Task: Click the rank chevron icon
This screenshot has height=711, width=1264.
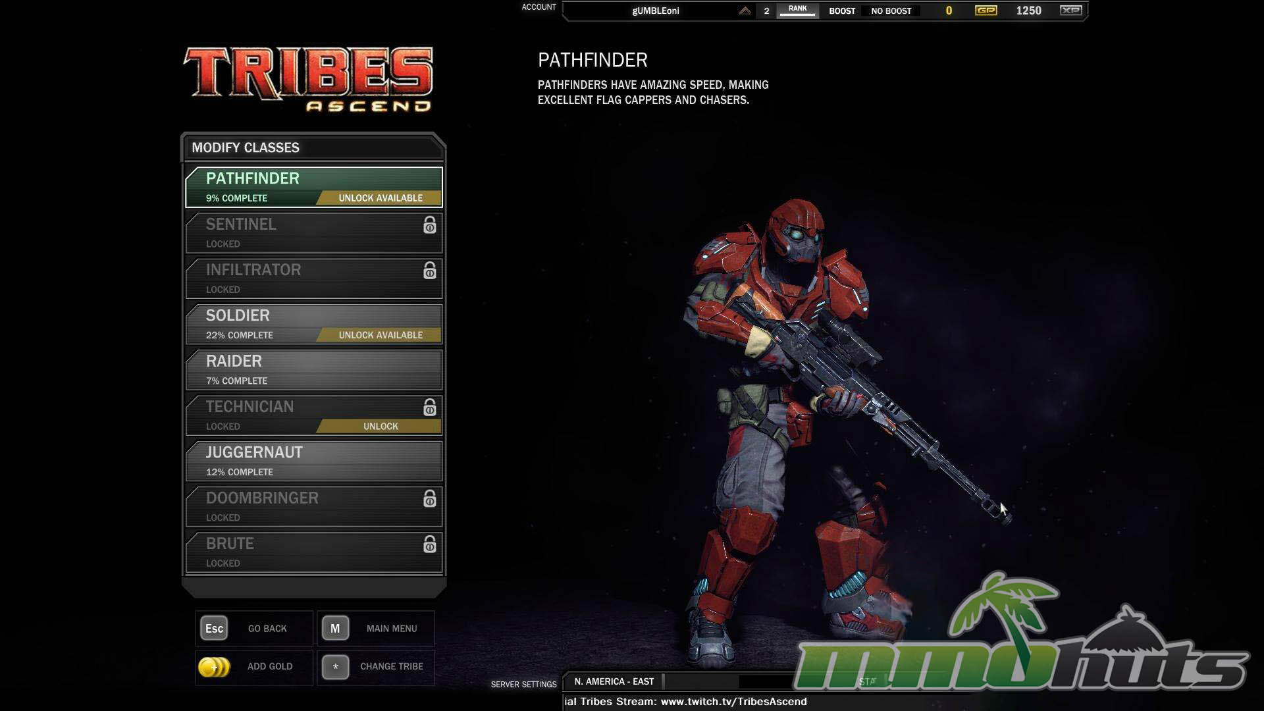Action: 745,11
